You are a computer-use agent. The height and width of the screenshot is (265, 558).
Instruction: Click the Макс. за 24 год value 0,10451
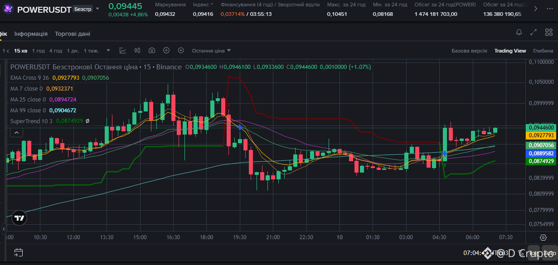(337, 14)
